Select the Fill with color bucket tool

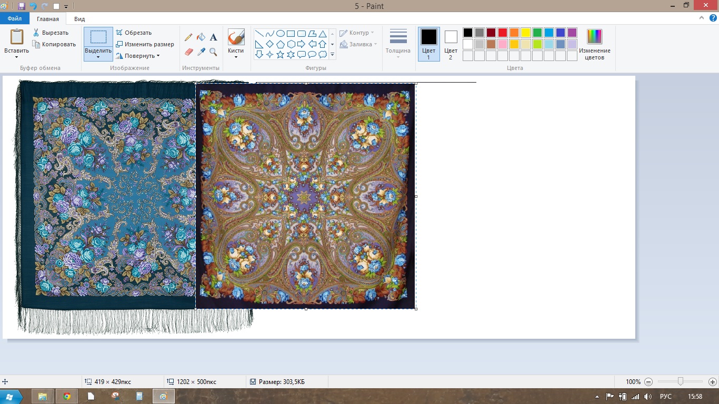tap(201, 37)
